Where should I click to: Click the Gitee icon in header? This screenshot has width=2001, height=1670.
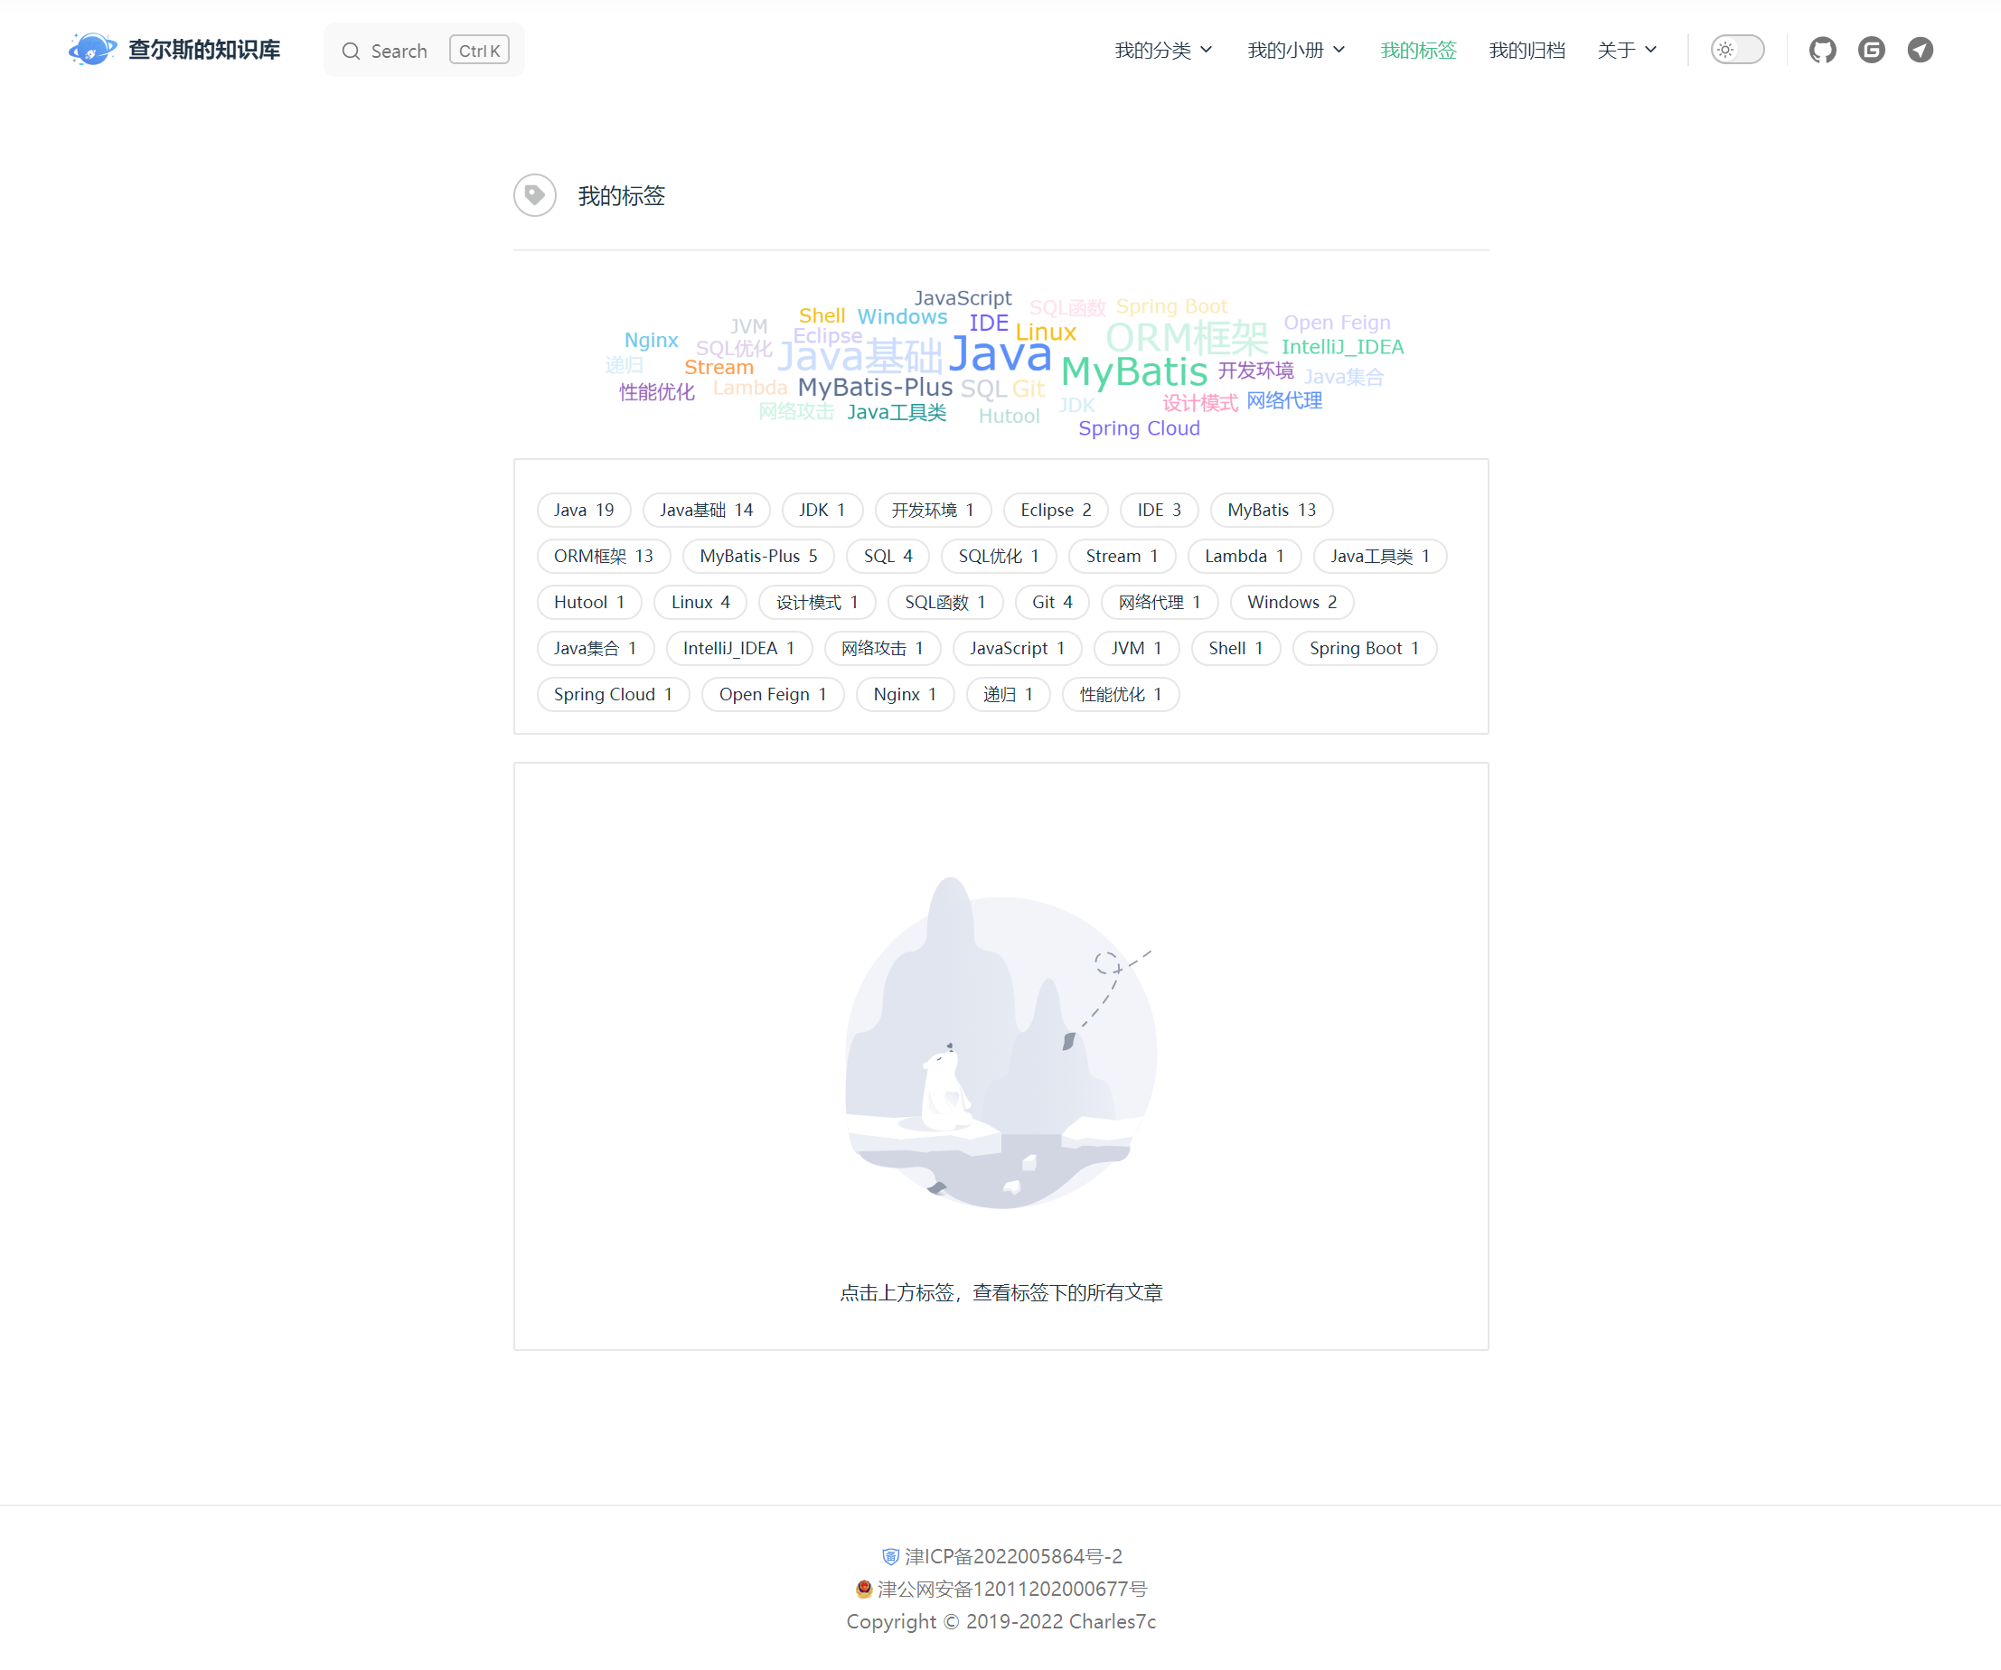point(1871,50)
